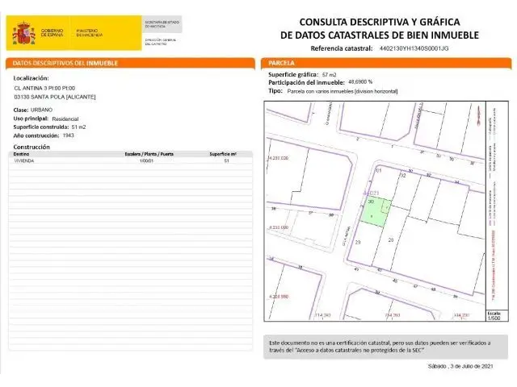This screenshot has height=387, width=517.
Task: Click the 'Referencia catastral:' label
Action: (342, 48)
